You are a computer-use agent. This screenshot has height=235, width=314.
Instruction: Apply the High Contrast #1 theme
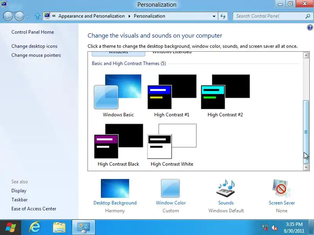coord(172,96)
